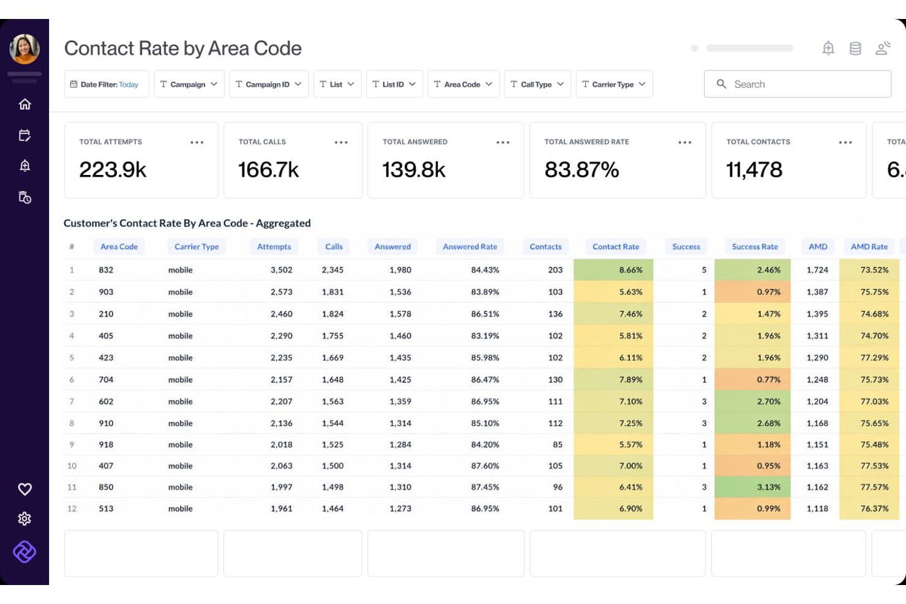
Task: Sort by Calls column header
Action: pos(334,247)
